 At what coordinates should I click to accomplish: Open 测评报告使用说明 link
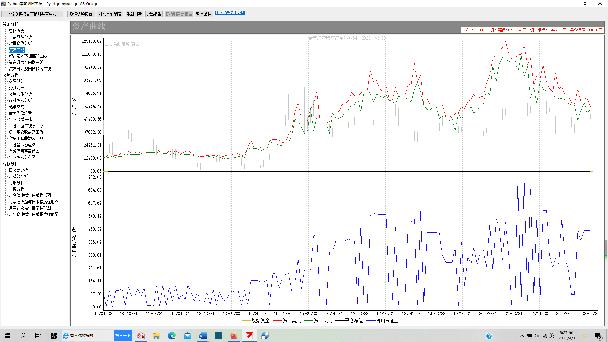click(x=230, y=13)
